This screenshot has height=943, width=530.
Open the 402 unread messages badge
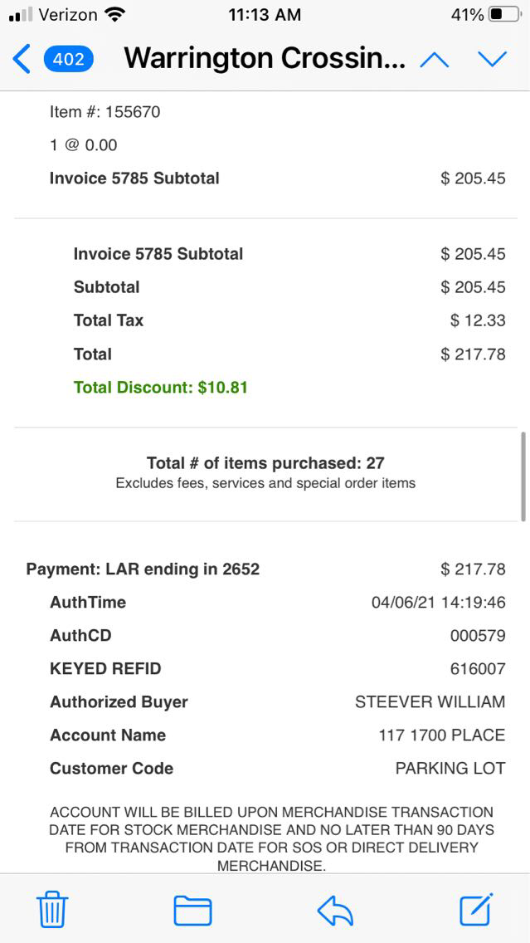coord(69,59)
